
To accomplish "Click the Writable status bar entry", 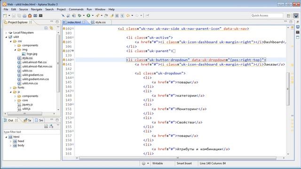I will click(158, 163).
